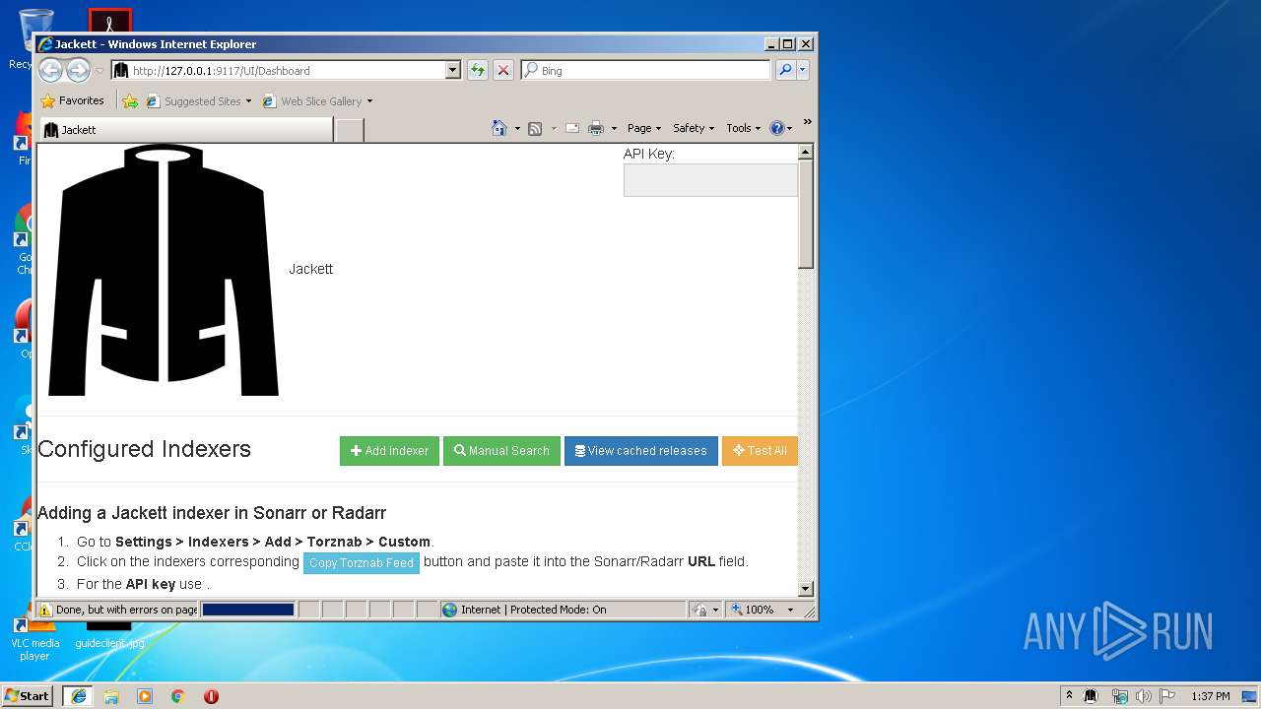Go forward with the Forward arrow button
The image size is (1261, 709).
click(x=78, y=70)
